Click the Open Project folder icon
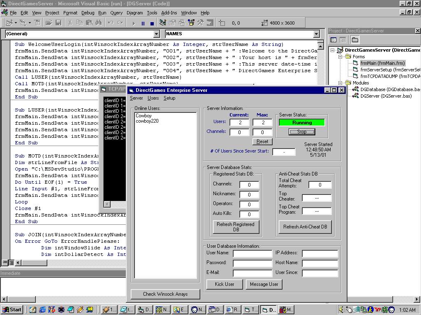421x315 pixels. [49, 23]
